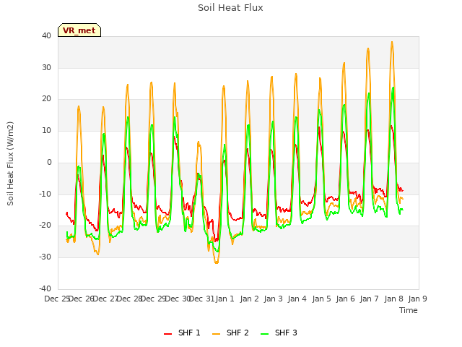Click the Time axis label
Viewport: 462px width, 347px height.
(408, 310)
